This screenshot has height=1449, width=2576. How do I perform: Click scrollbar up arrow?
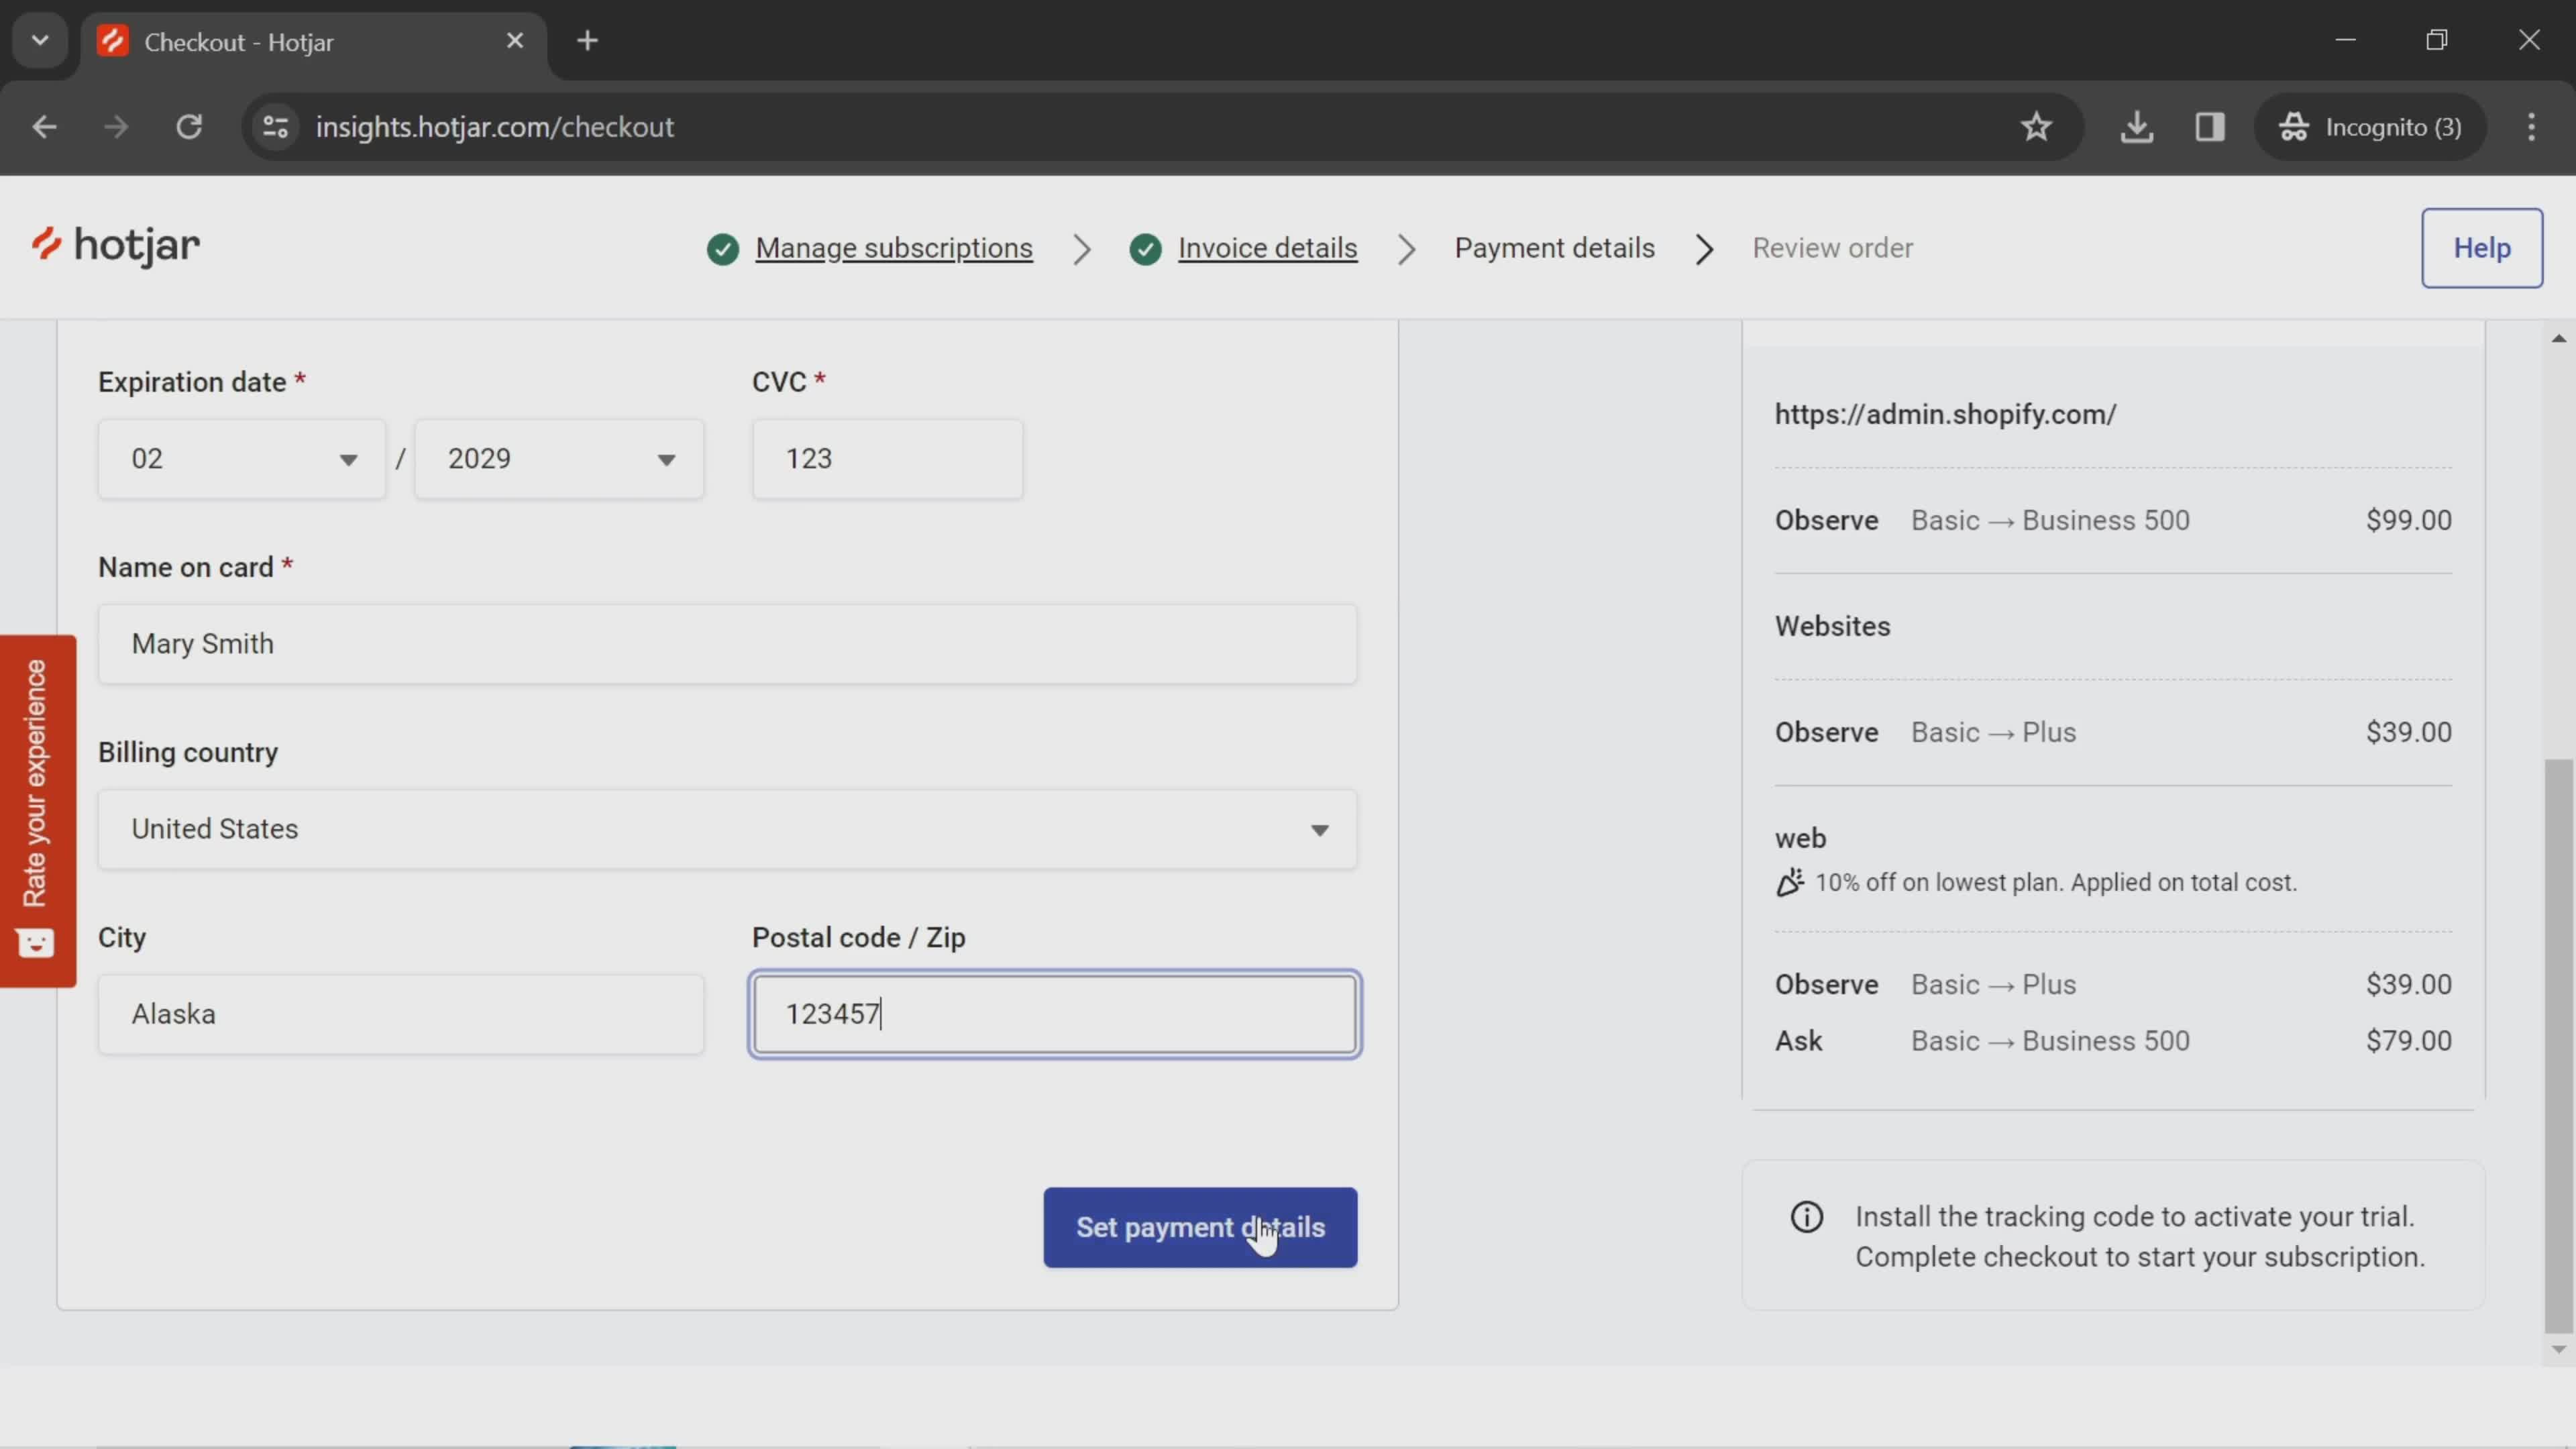[2558, 338]
